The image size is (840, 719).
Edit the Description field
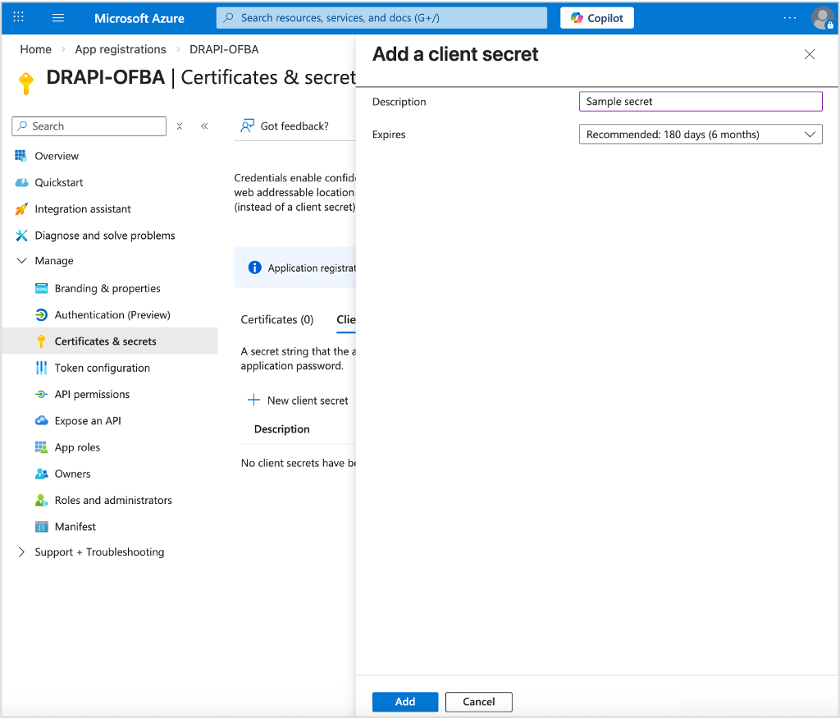pyautogui.click(x=700, y=101)
